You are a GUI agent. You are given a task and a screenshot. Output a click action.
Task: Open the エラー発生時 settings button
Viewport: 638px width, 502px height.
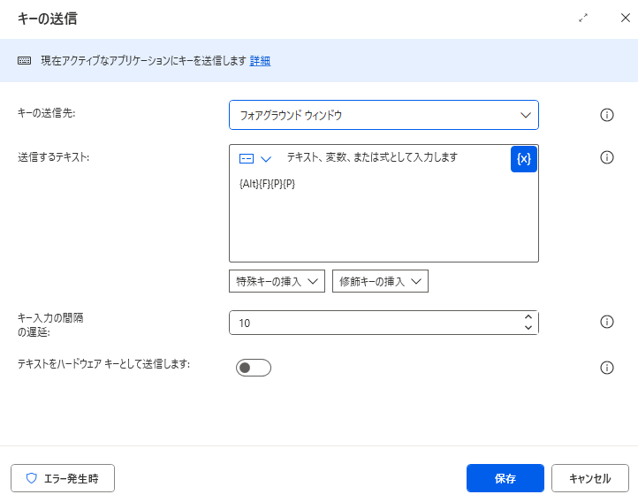click(x=63, y=478)
